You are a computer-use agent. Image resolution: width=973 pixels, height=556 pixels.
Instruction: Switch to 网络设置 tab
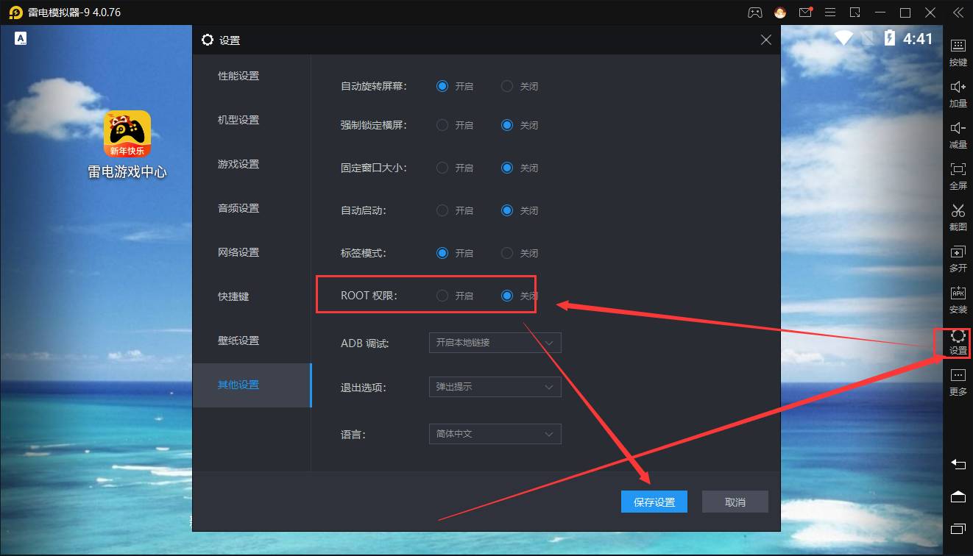[x=238, y=252]
